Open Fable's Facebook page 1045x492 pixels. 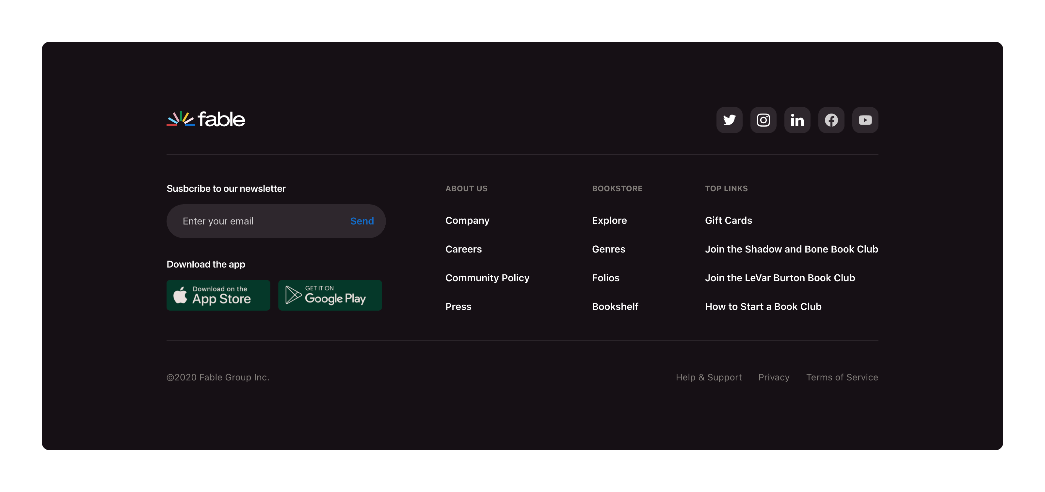pyautogui.click(x=831, y=120)
